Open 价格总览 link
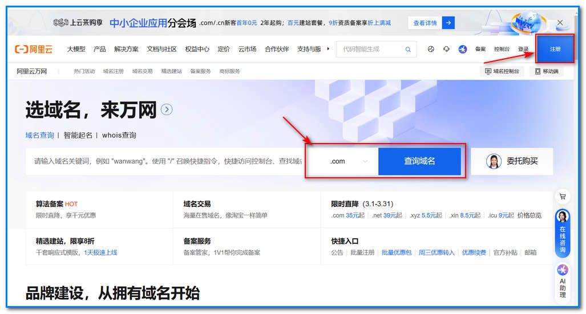 tap(530, 215)
